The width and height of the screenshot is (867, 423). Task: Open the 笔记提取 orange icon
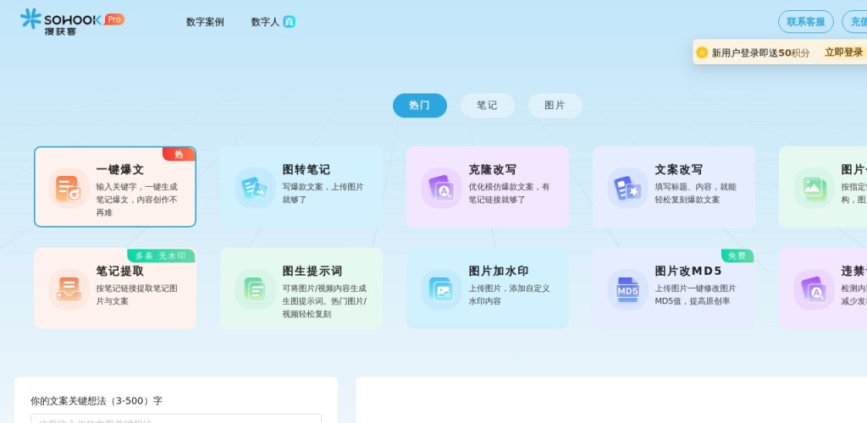pos(69,289)
